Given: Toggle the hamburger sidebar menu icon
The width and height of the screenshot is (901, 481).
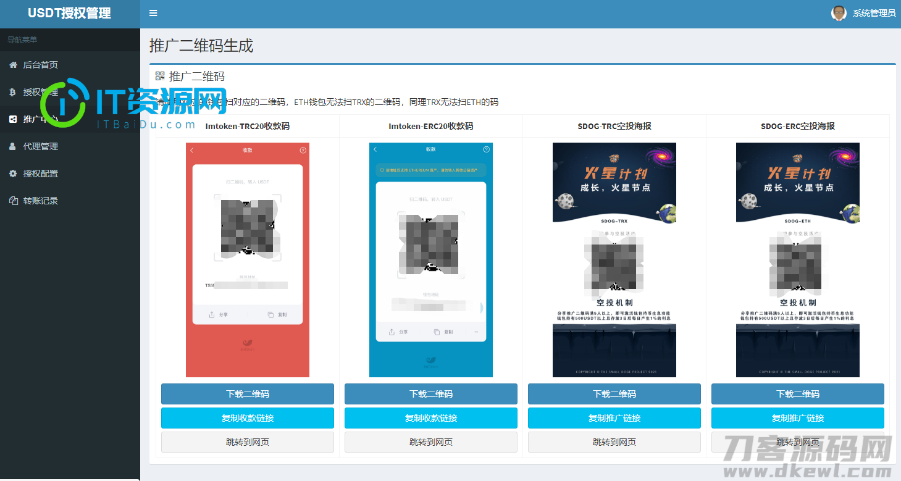Looking at the screenshot, I should [153, 13].
